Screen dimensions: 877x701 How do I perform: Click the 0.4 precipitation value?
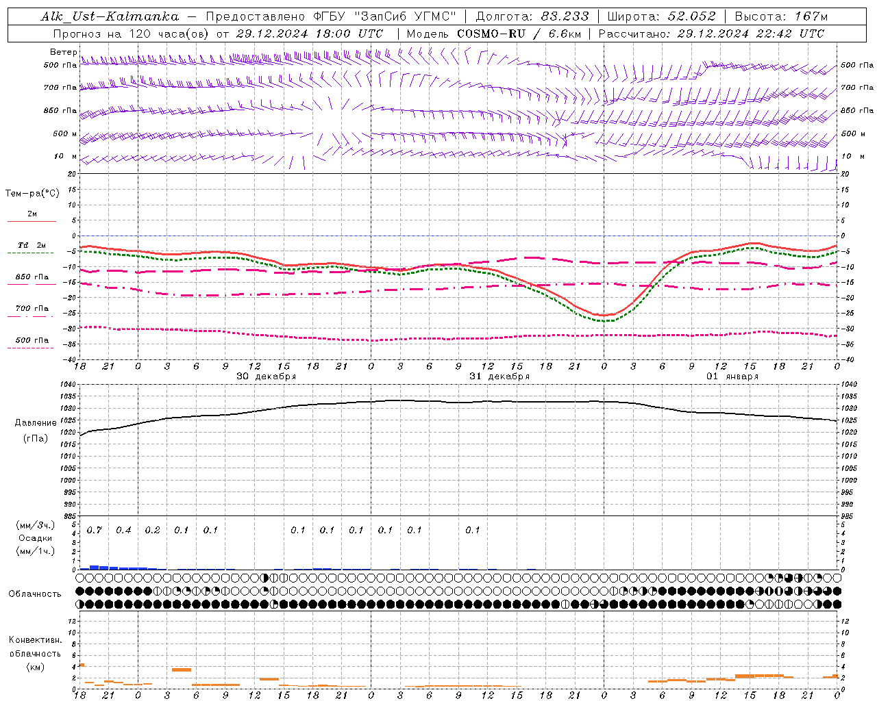(x=123, y=531)
